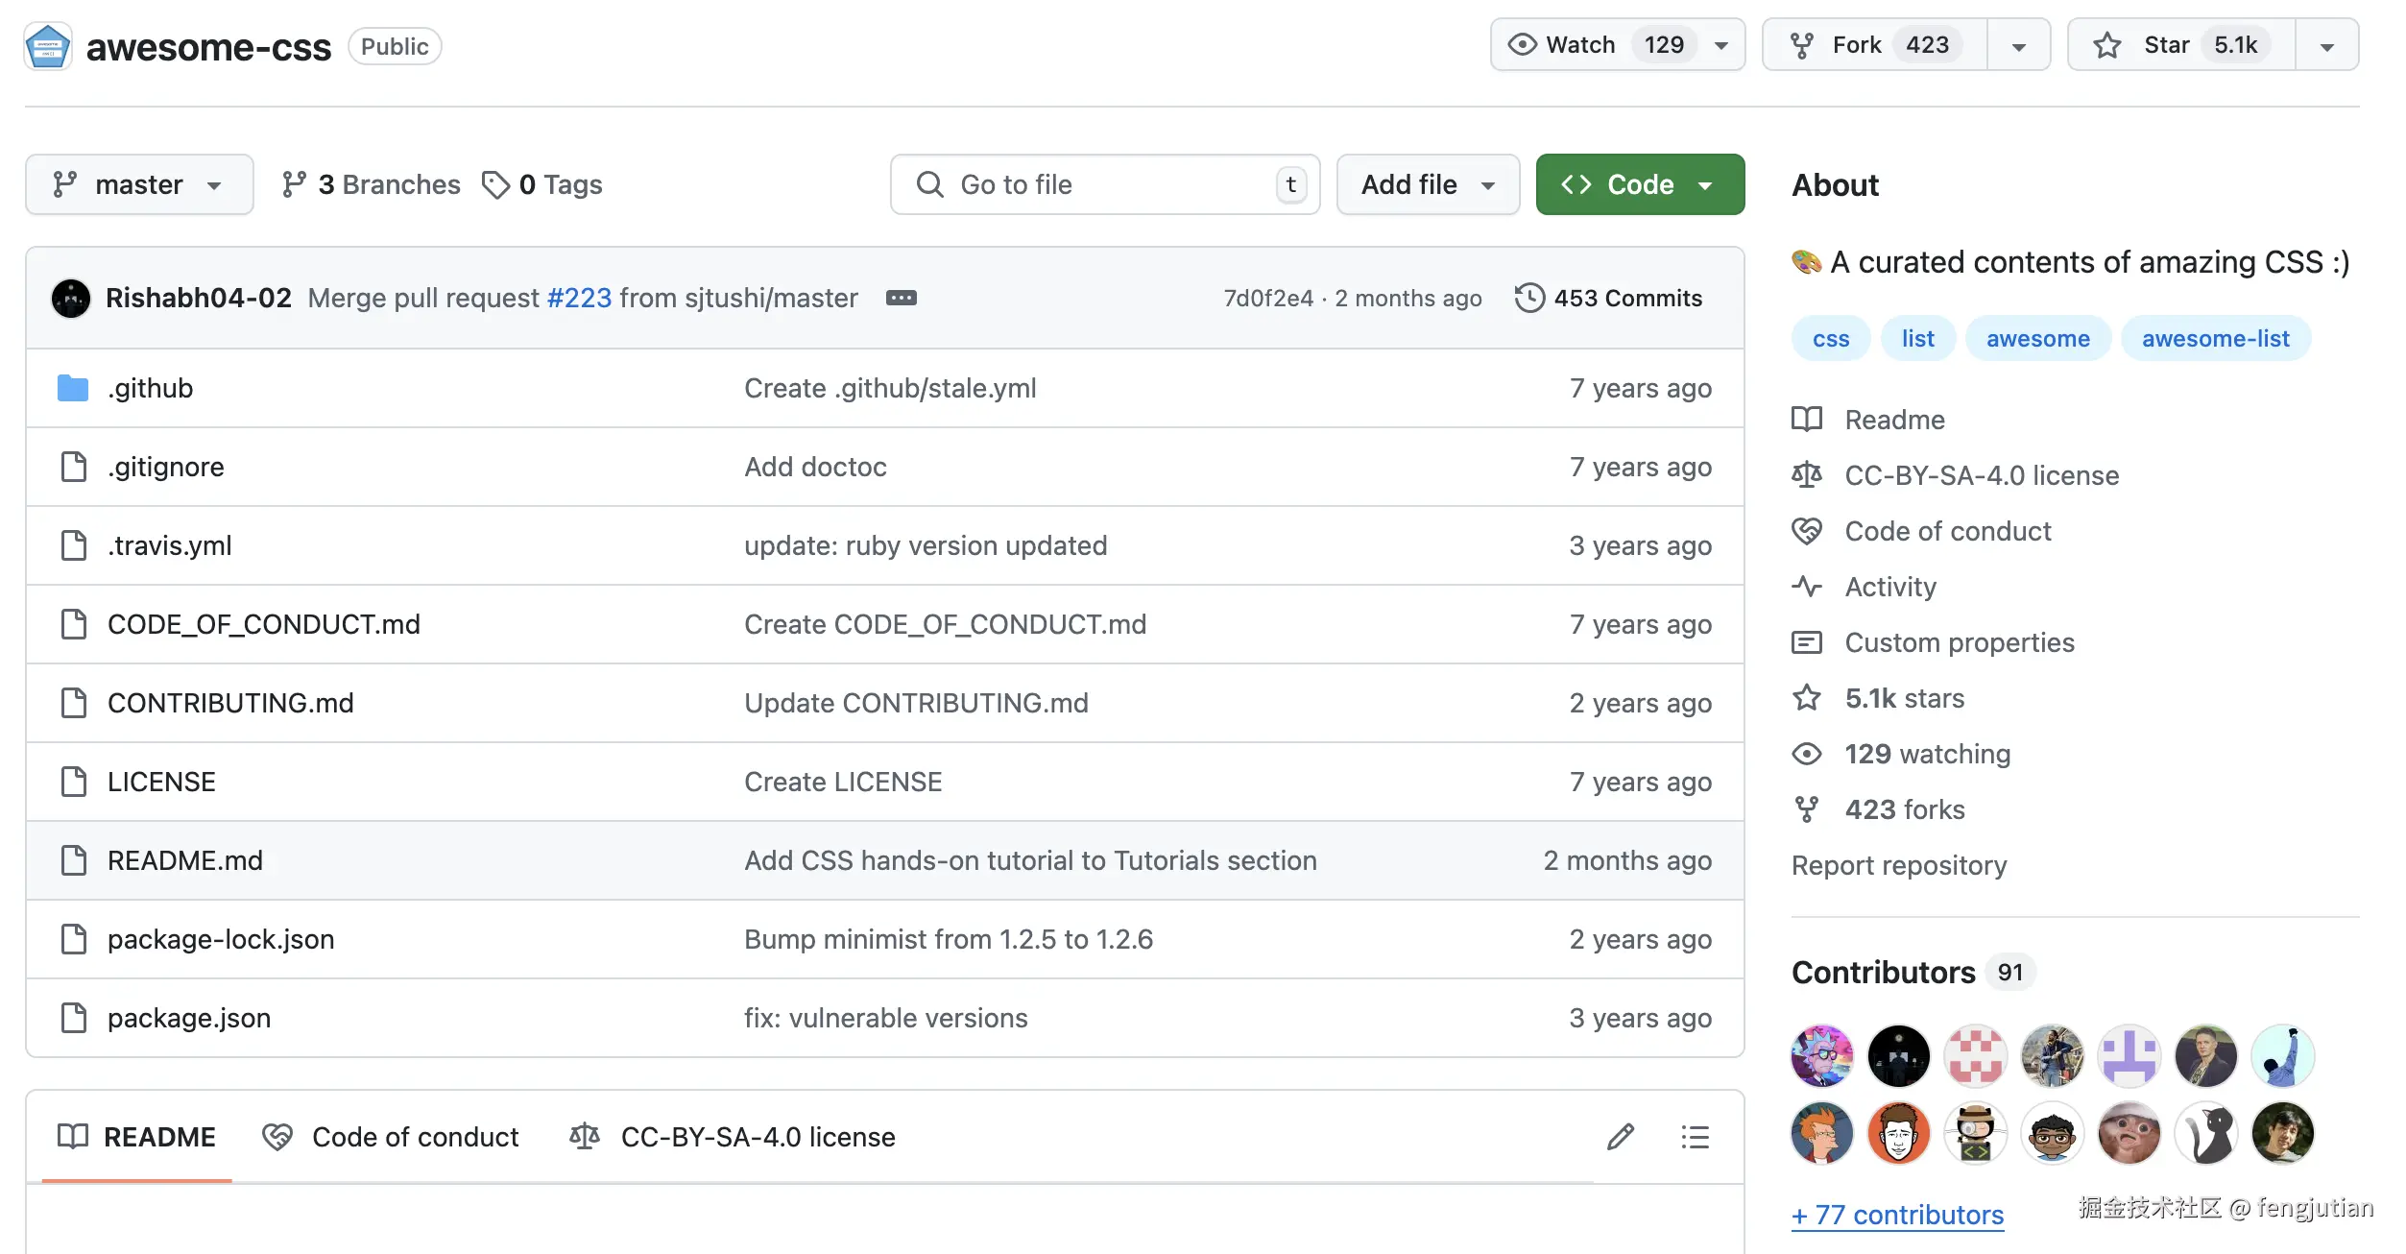2406x1254 pixels.
Task: Open the + 77 contributors link
Action: (x=1897, y=1215)
